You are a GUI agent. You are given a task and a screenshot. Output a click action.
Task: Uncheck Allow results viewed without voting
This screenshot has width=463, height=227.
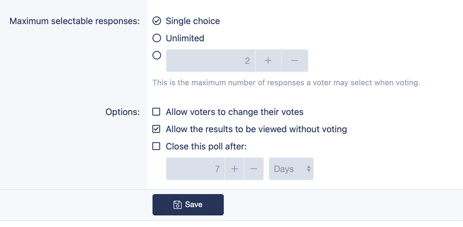(156, 129)
